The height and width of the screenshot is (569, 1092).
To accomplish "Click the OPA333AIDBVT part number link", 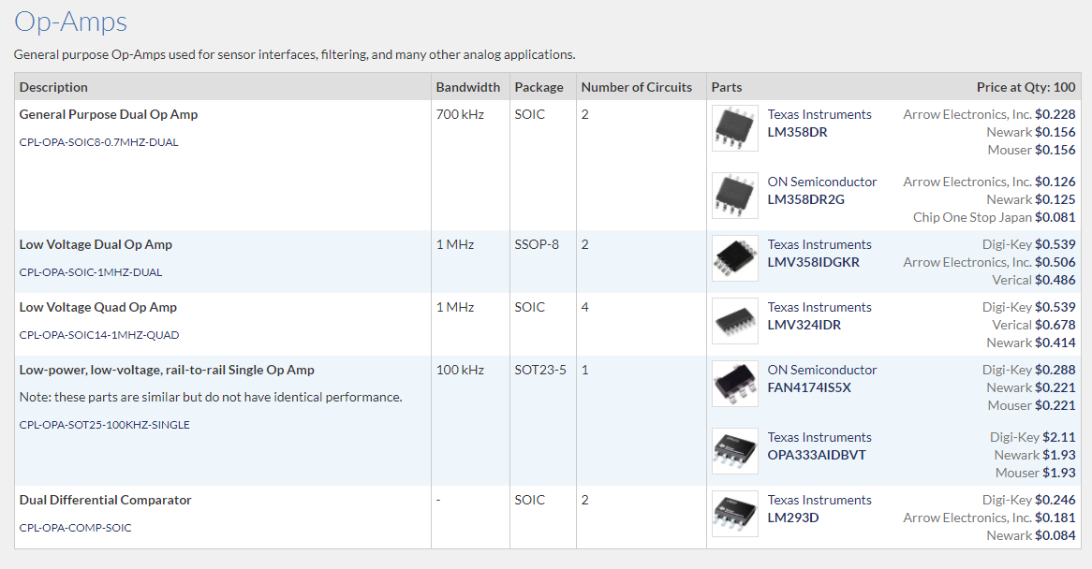I will click(817, 455).
